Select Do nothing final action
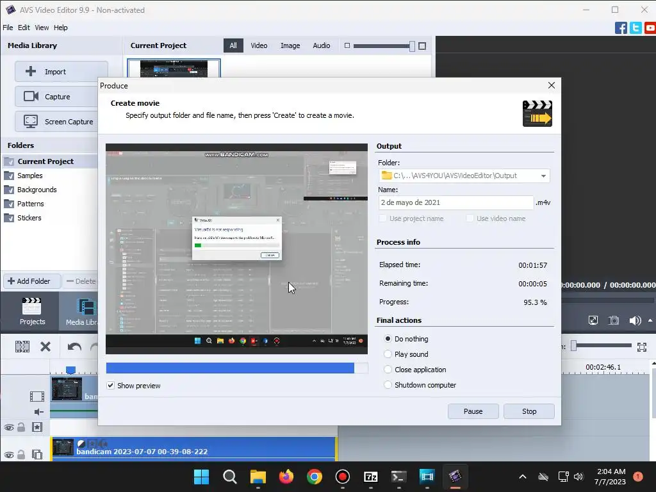The image size is (656, 492). click(388, 339)
